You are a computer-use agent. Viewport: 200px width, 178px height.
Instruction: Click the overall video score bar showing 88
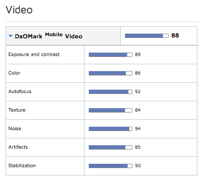147,36
